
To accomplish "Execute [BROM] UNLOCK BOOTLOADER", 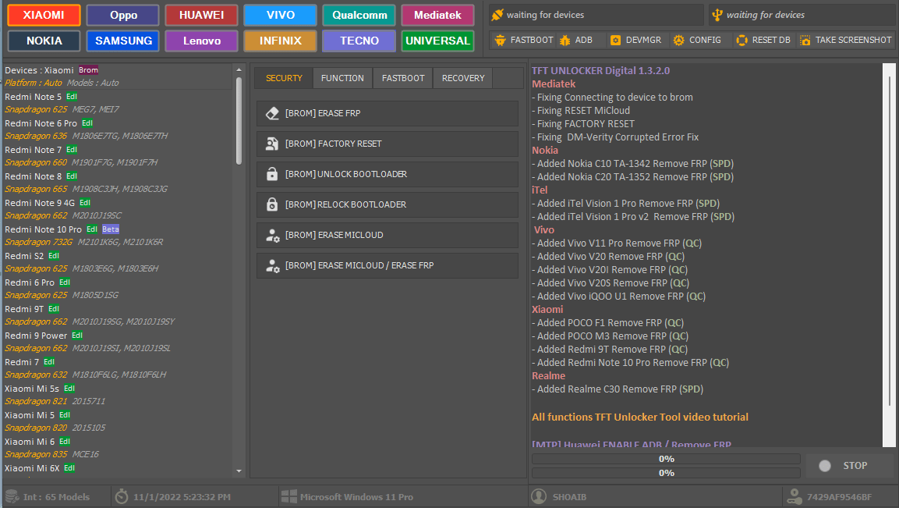I will coord(388,173).
